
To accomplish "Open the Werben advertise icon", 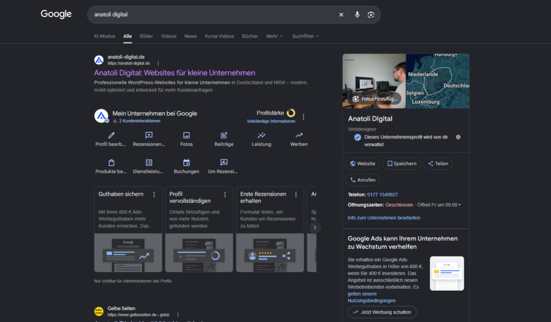I will 299,135.
